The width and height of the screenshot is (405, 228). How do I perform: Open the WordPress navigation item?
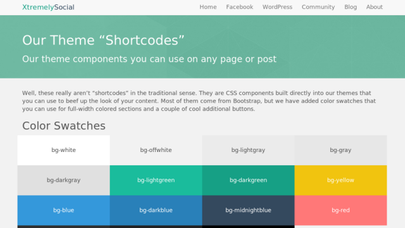(277, 7)
